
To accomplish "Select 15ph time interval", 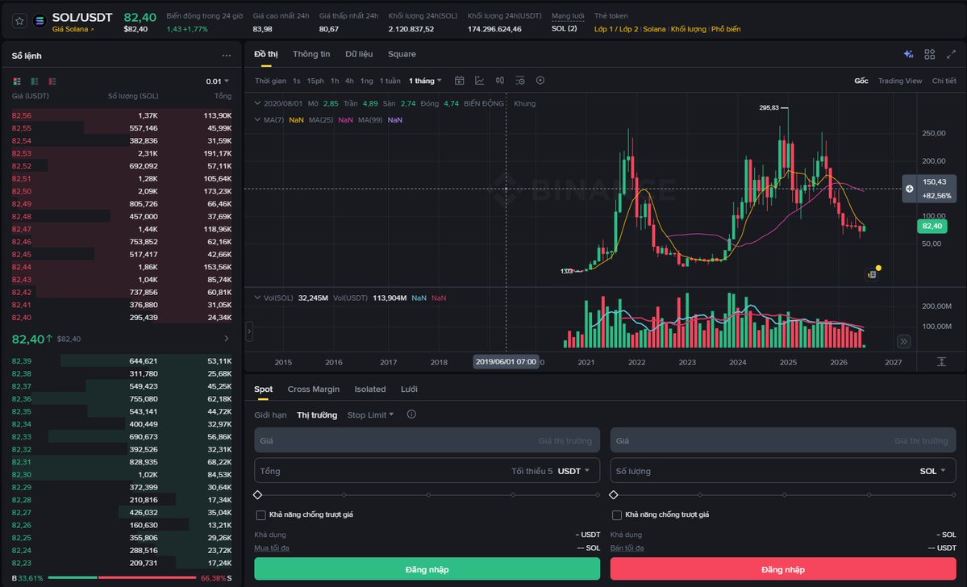I will coord(315,81).
